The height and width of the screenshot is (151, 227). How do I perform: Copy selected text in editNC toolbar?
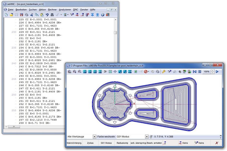click(37, 15)
